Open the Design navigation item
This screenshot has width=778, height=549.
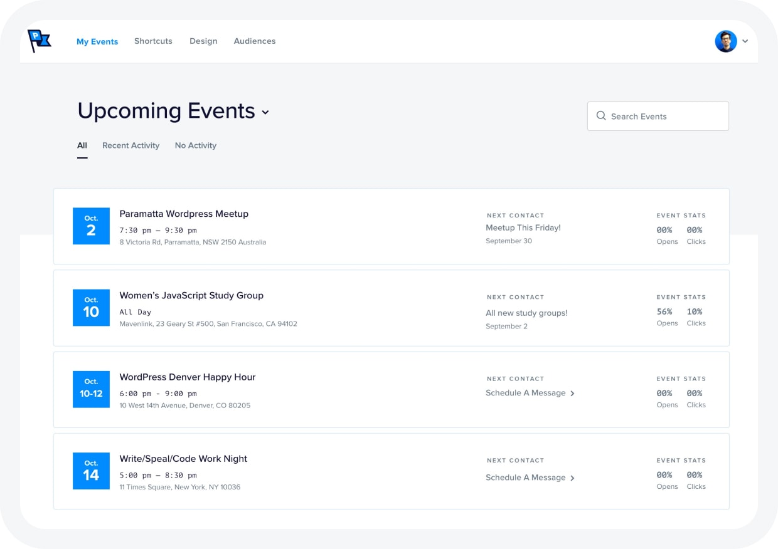coord(203,41)
